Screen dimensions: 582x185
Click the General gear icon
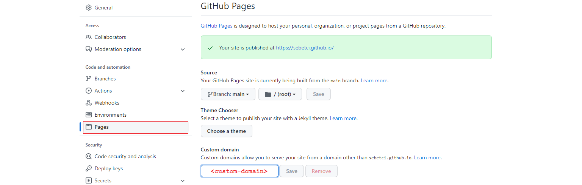pyautogui.click(x=89, y=8)
